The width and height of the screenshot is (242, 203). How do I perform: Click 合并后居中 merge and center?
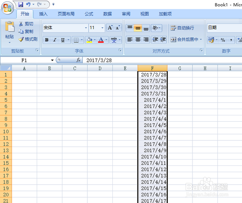click(x=184, y=40)
